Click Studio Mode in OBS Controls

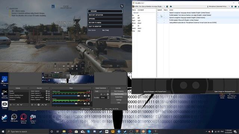(119, 97)
